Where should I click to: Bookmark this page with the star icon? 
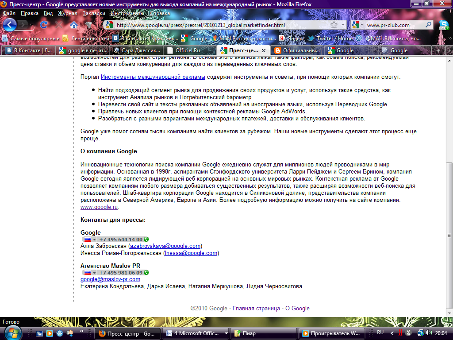click(334, 25)
